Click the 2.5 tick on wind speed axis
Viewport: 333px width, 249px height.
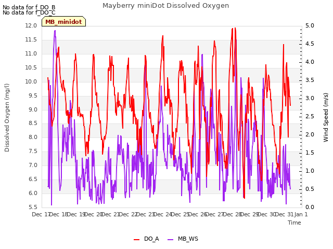coord(310,116)
